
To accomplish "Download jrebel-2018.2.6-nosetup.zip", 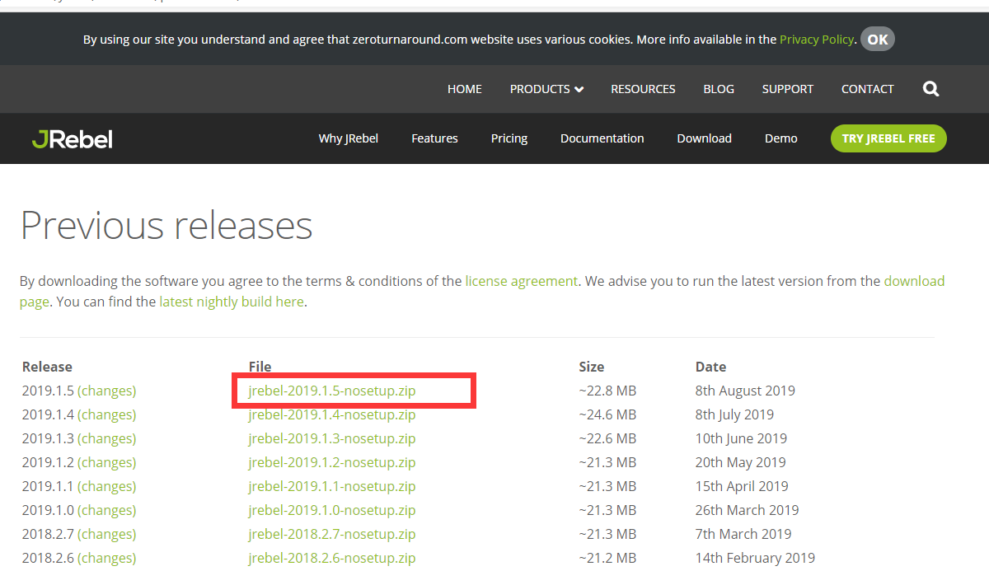I will tap(332, 558).
